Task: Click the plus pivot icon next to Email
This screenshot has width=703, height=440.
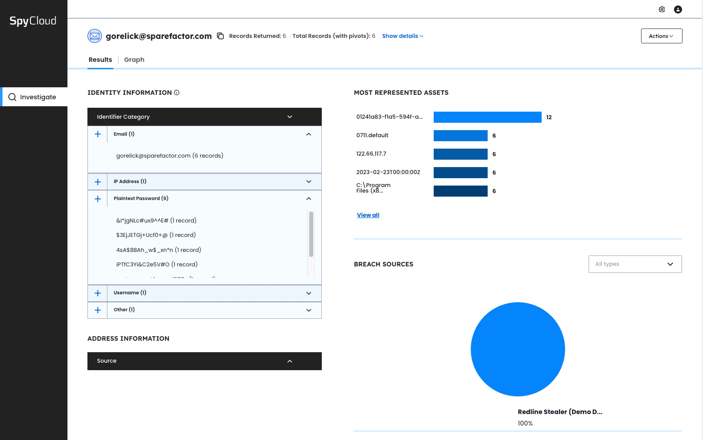Action: coord(97,134)
